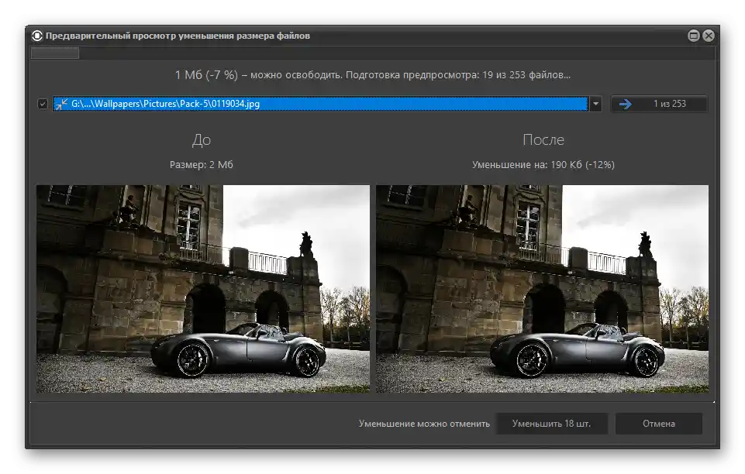Image resolution: width=745 pixels, height=474 pixels.
Task: Select the 0119034.jpg file path field
Action: click(320, 104)
